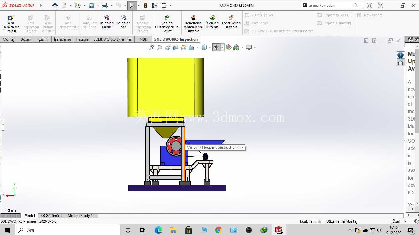This screenshot has height=235, width=419.
Task: Open Denetleme Yöntemlerini Düzenle
Action: (193, 24)
